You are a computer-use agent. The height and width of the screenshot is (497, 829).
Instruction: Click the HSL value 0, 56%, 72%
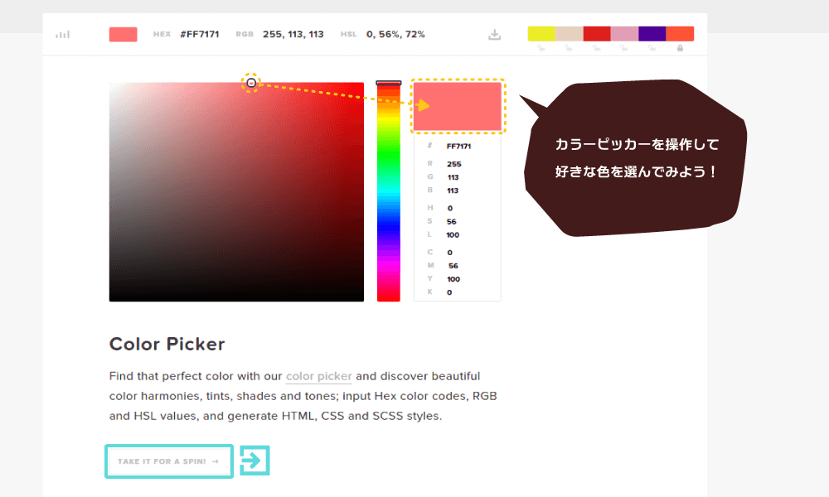tap(395, 34)
